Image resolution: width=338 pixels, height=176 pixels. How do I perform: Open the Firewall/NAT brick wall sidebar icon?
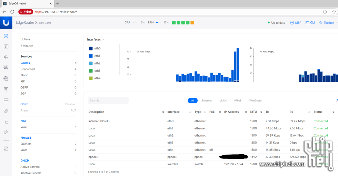(6, 68)
